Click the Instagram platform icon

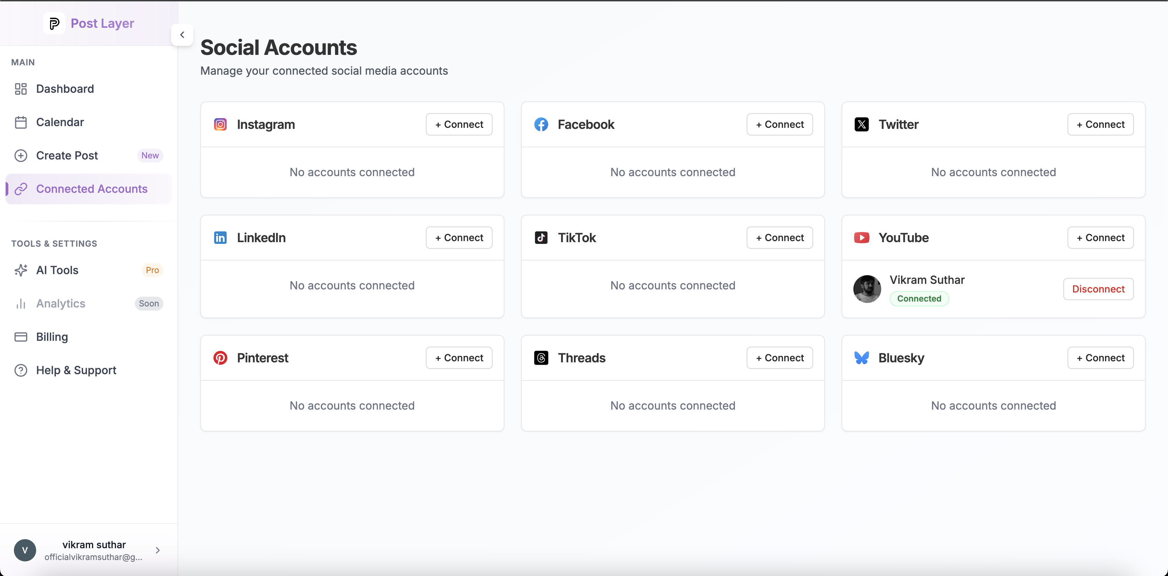pyautogui.click(x=220, y=124)
